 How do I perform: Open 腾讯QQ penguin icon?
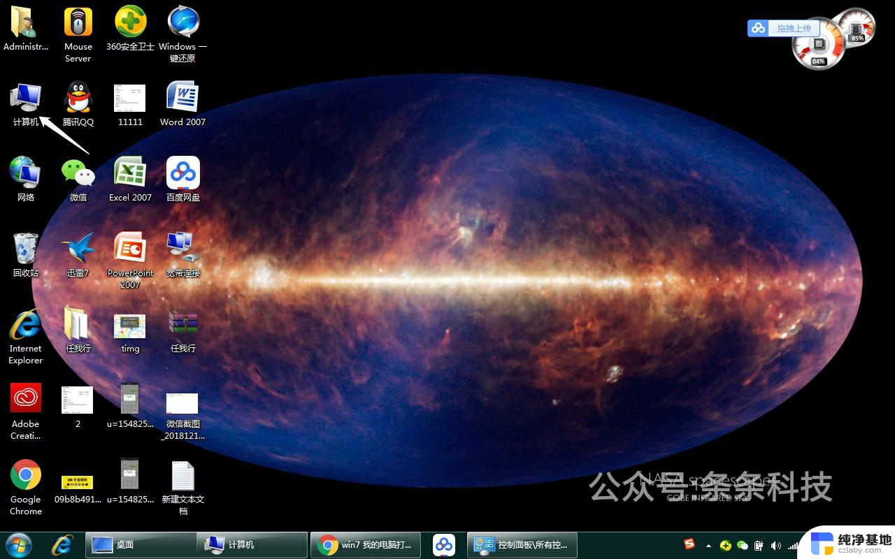point(78,105)
